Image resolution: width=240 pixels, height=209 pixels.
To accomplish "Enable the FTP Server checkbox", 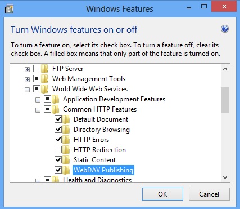I will [x=37, y=69].
